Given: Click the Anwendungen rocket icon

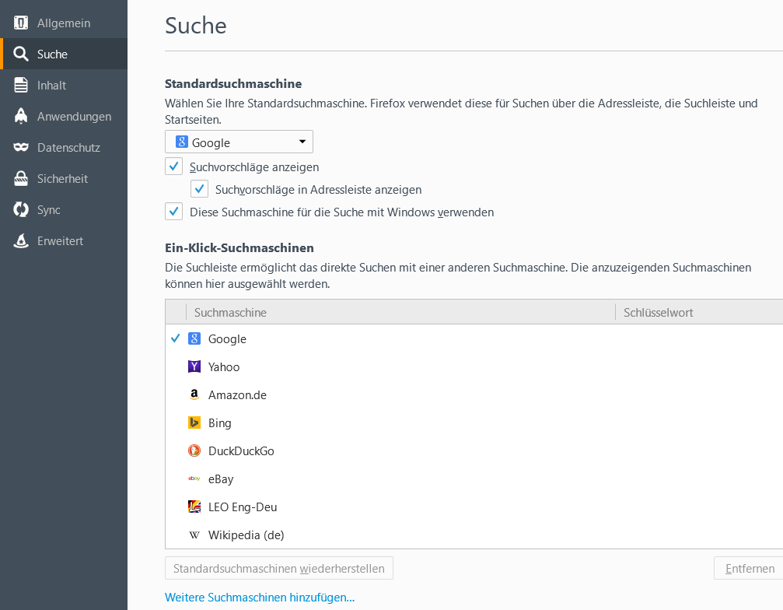Looking at the screenshot, I should pos(21,117).
